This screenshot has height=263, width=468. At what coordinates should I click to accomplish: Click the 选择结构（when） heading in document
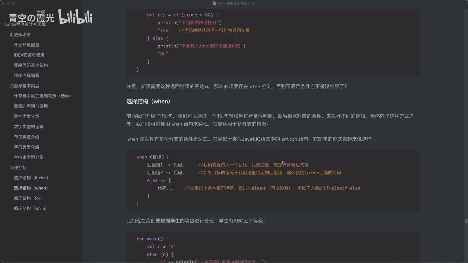pyautogui.click(x=148, y=101)
